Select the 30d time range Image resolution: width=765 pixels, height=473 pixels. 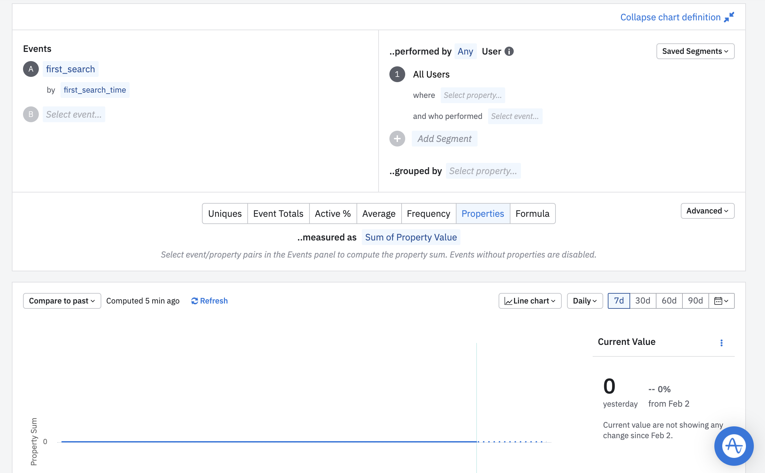point(643,301)
